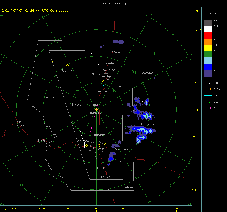Click the Strathmore label

(x=123, y=149)
